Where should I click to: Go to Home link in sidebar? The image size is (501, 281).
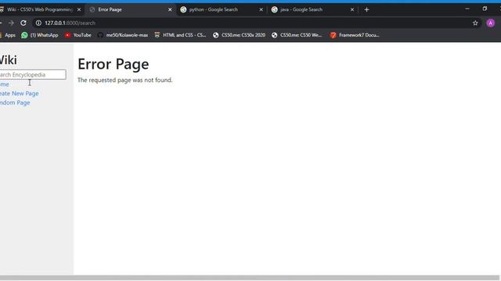4,84
